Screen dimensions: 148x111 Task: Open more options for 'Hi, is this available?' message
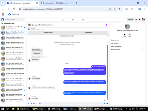[x=47, y=57]
